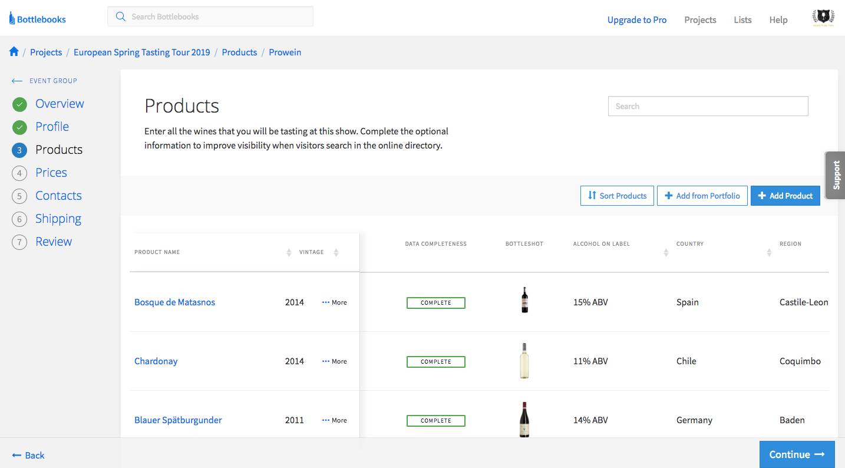Sort by Product Name column arrows
The width and height of the screenshot is (845, 468).
point(289,252)
